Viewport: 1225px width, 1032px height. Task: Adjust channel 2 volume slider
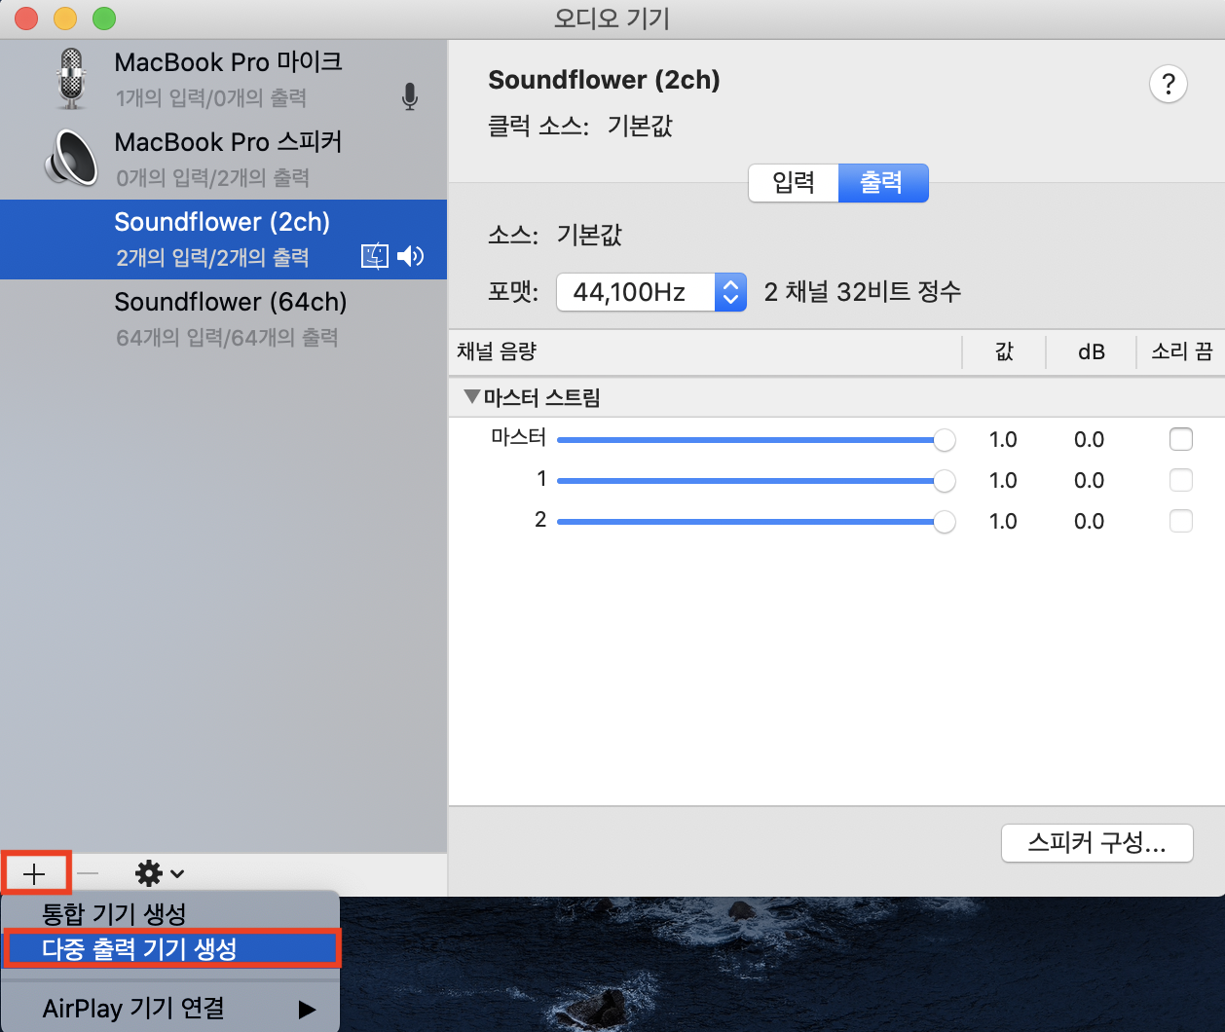(x=756, y=521)
